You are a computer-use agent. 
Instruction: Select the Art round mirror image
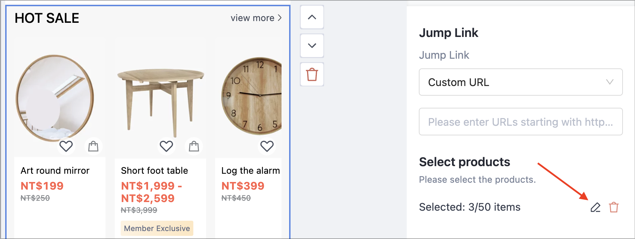[55, 98]
